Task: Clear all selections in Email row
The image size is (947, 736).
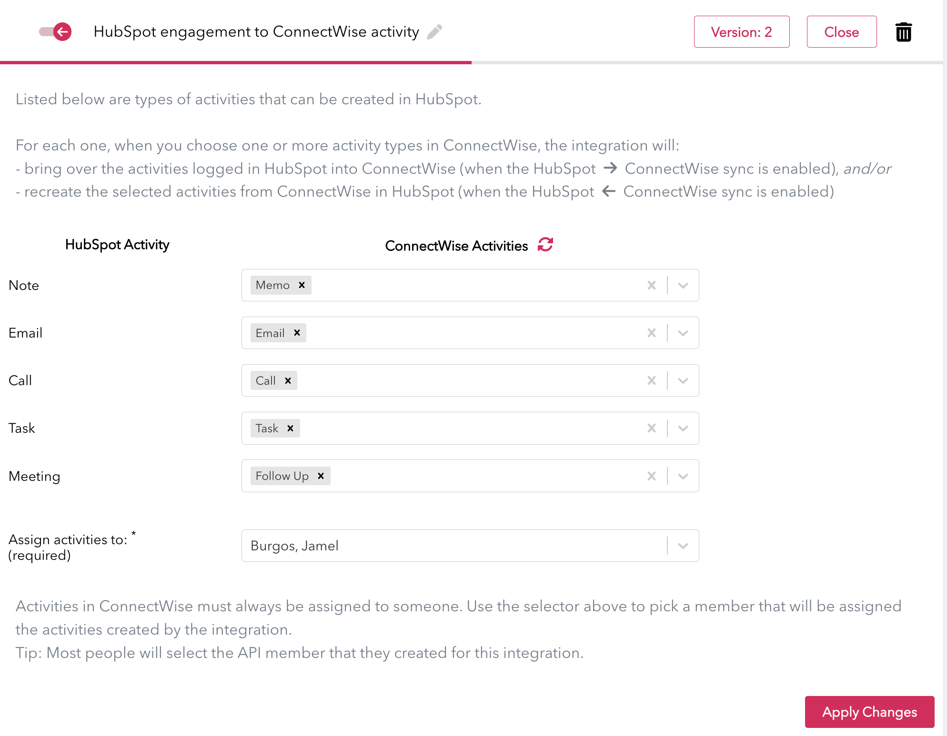Action: pyautogui.click(x=652, y=333)
